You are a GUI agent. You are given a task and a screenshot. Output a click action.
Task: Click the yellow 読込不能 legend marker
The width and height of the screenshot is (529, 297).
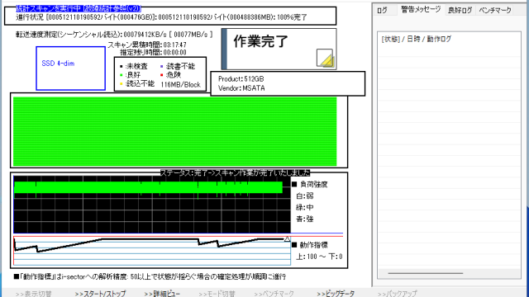pos(122,84)
